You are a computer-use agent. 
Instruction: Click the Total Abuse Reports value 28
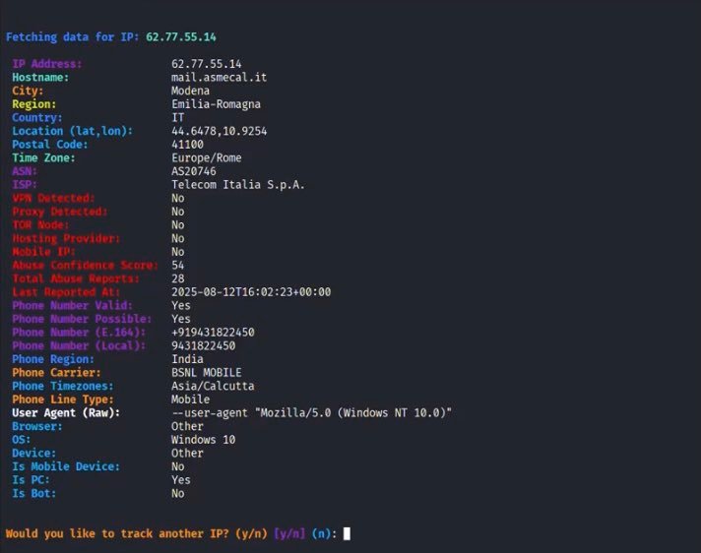pos(177,278)
